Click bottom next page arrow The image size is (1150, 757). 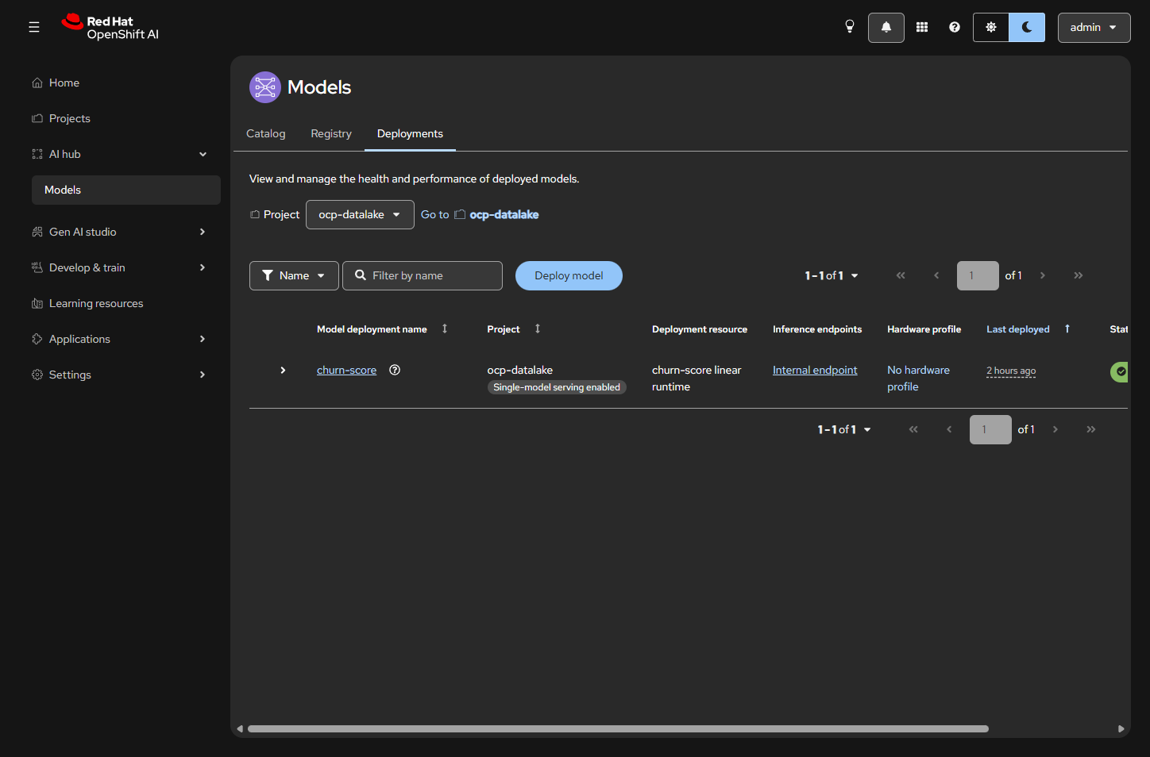(x=1055, y=429)
